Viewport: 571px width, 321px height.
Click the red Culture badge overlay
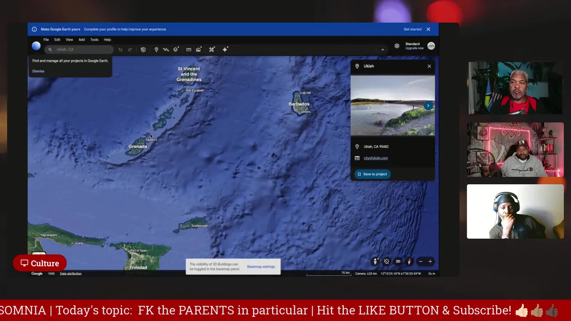coord(40,263)
